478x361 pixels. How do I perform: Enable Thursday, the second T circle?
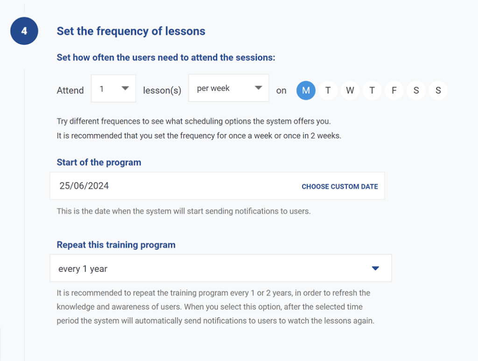point(372,90)
